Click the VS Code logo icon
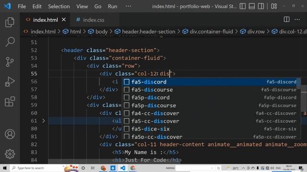This screenshot has height=172, width=307. (x=8, y=6)
